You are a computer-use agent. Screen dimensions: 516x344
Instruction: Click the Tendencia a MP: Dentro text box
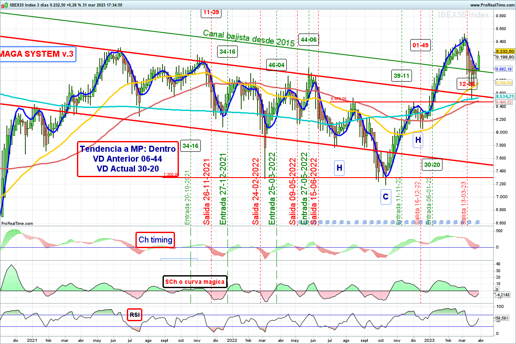pyautogui.click(x=128, y=159)
